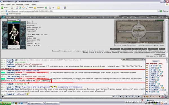The width and height of the screenshot is (169, 105).
Task: Switch to the Чат tab
Action: point(124,59)
